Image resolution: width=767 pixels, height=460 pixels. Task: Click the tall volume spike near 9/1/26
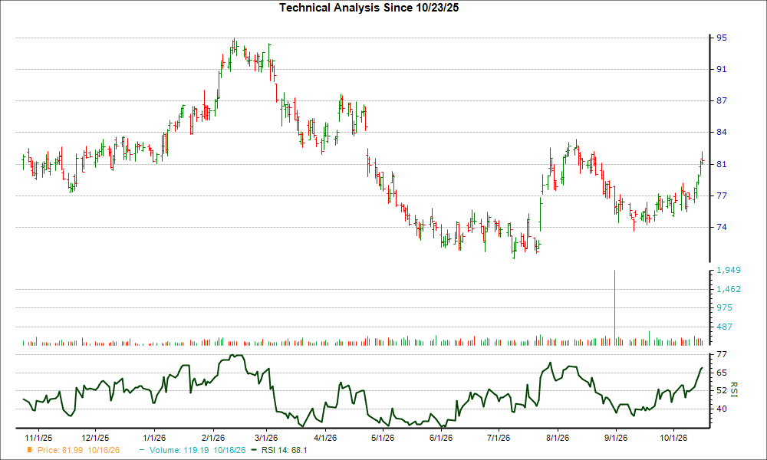[x=614, y=307]
